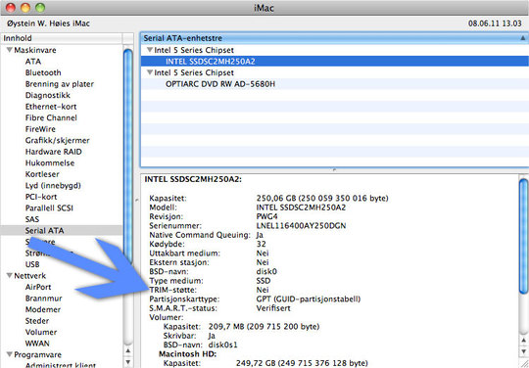The height and width of the screenshot is (368, 529).
Task: Select Modemer entry
Action: coord(43,309)
